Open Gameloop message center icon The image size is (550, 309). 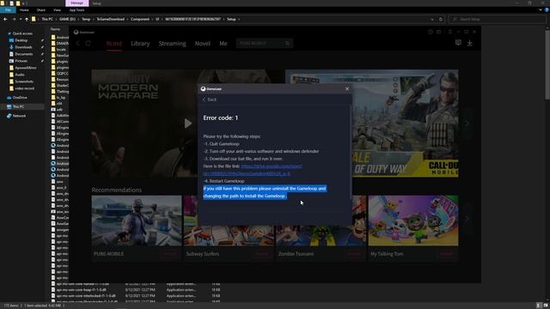pos(458,43)
